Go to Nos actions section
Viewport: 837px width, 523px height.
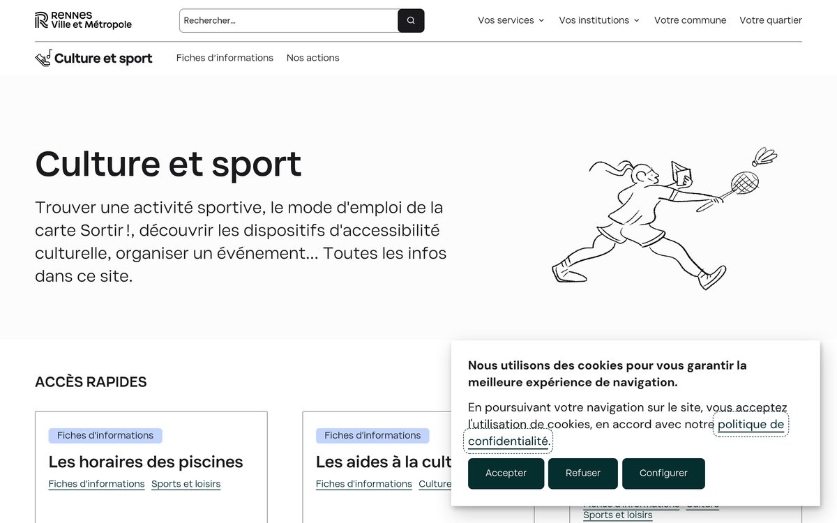[x=312, y=58]
